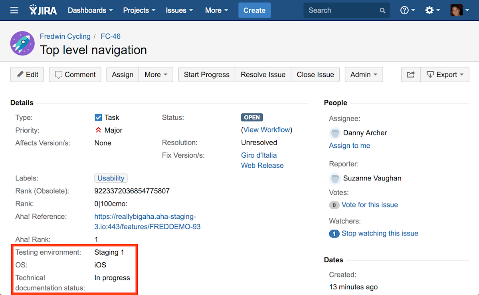Click the Unresolved resolution value
The image size is (479, 295).
259,143
